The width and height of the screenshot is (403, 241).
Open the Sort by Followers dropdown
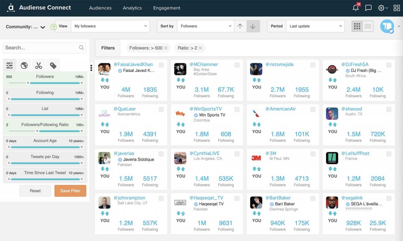click(205, 26)
